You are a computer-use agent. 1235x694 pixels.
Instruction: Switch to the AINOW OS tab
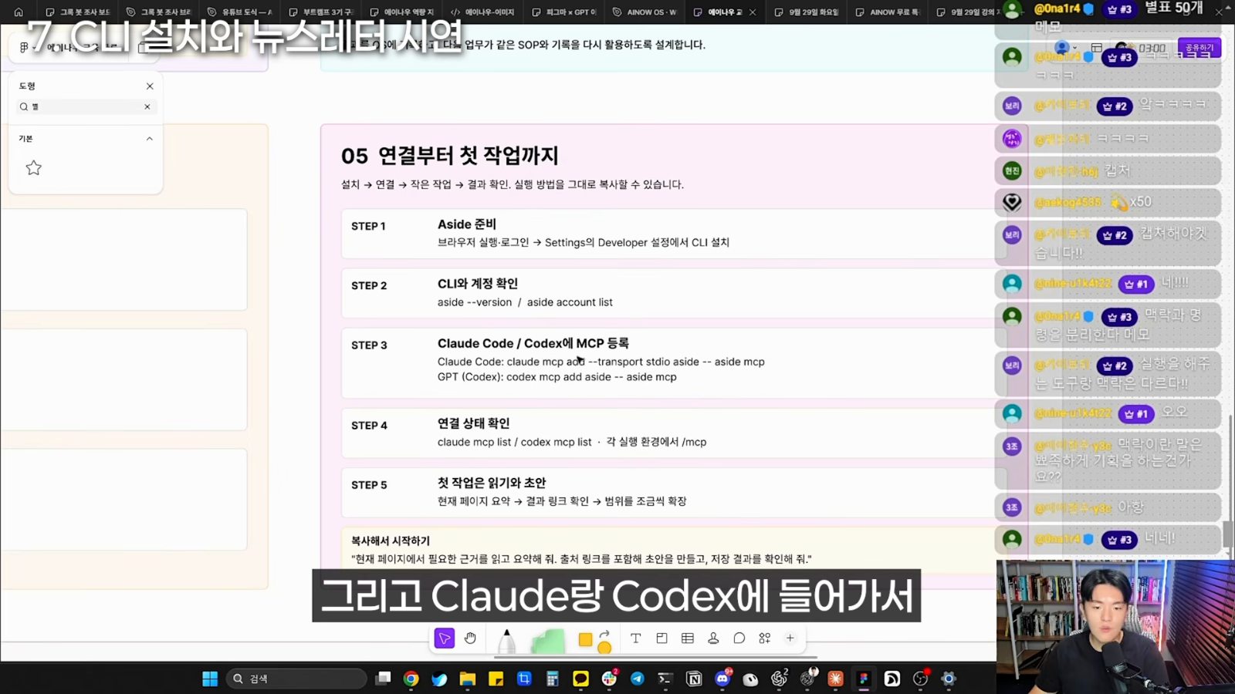[x=645, y=12]
